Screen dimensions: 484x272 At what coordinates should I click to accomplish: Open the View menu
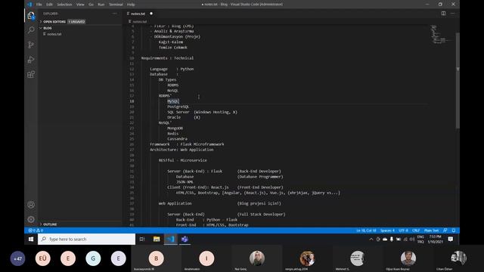(x=80, y=5)
